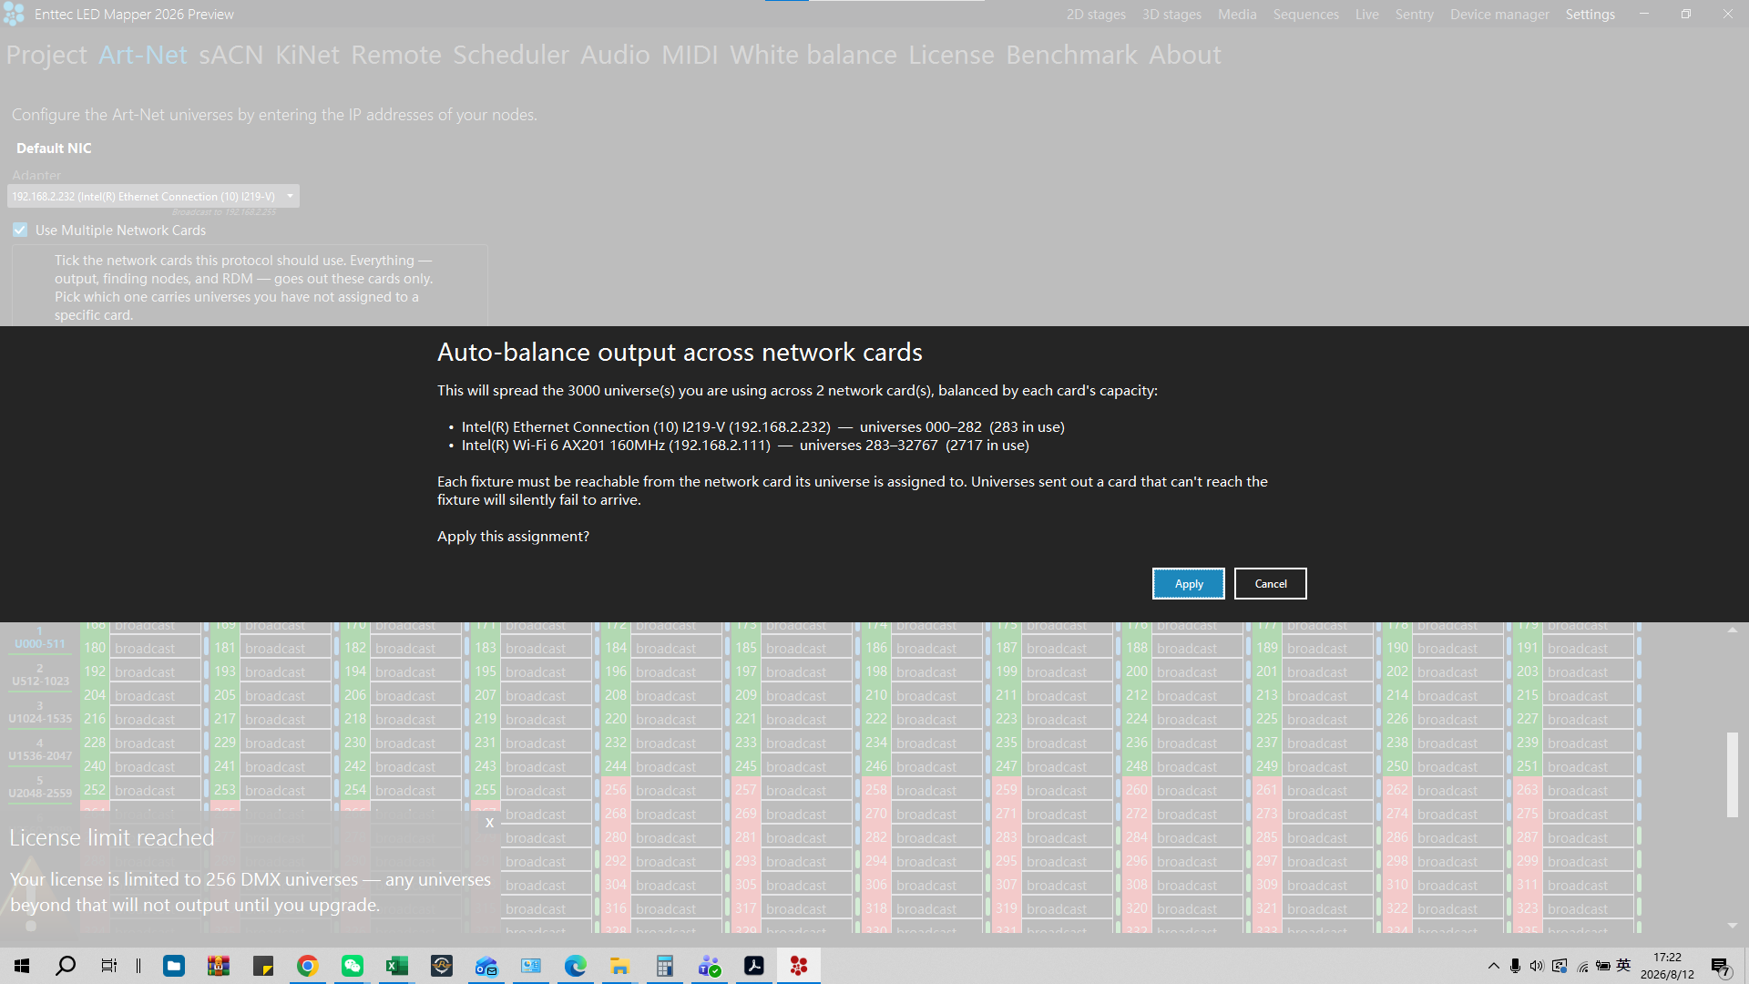1749x984 pixels.
Task: Click the Enttec LED Mapper app logo
Action: 14,14
